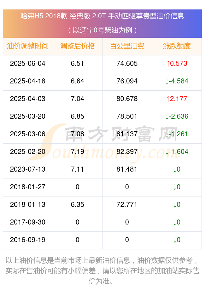Image resolution: width=205 pixels, height=290 pixels.
Task: Select the fuel cost 76.094
Action: tap(127, 81)
